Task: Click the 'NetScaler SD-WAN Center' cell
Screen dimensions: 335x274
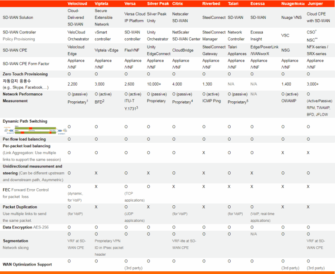Action: [186, 36]
